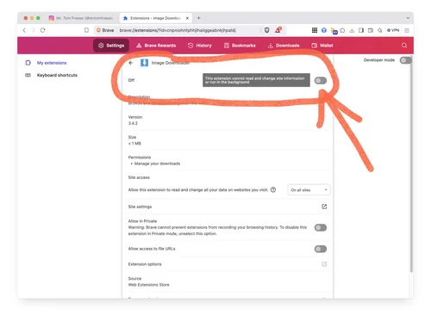The image size is (431, 321).
Task: Turn on Developer mode
Action: coord(406,60)
